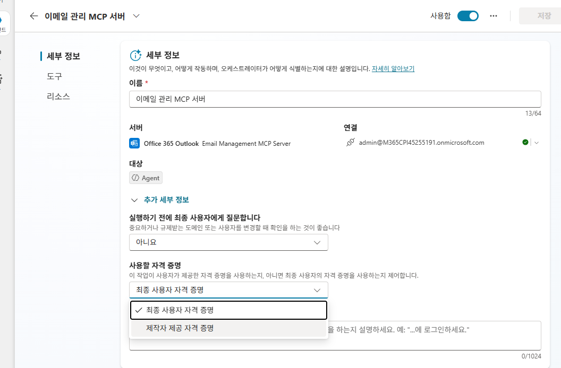Close the 최종 사용자 자격 증명 combo box

pyautogui.click(x=228, y=290)
